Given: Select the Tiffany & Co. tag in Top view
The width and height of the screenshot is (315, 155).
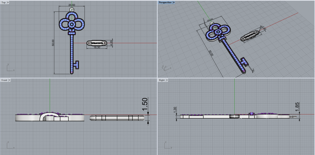Looking at the screenshot, I should coord(97,43).
